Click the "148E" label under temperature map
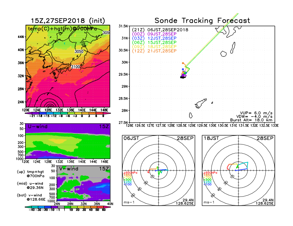The width and height of the screenshot is (293, 226). click(x=104, y=110)
